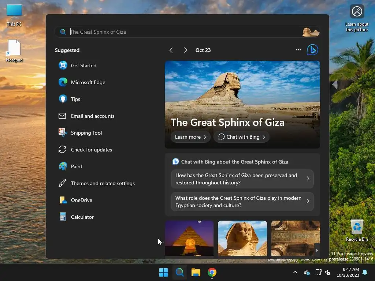Viewport: 375px width, 281px height.
Task: Open Google Chrome from the taskbar
Action: click(x=212, y=272)
